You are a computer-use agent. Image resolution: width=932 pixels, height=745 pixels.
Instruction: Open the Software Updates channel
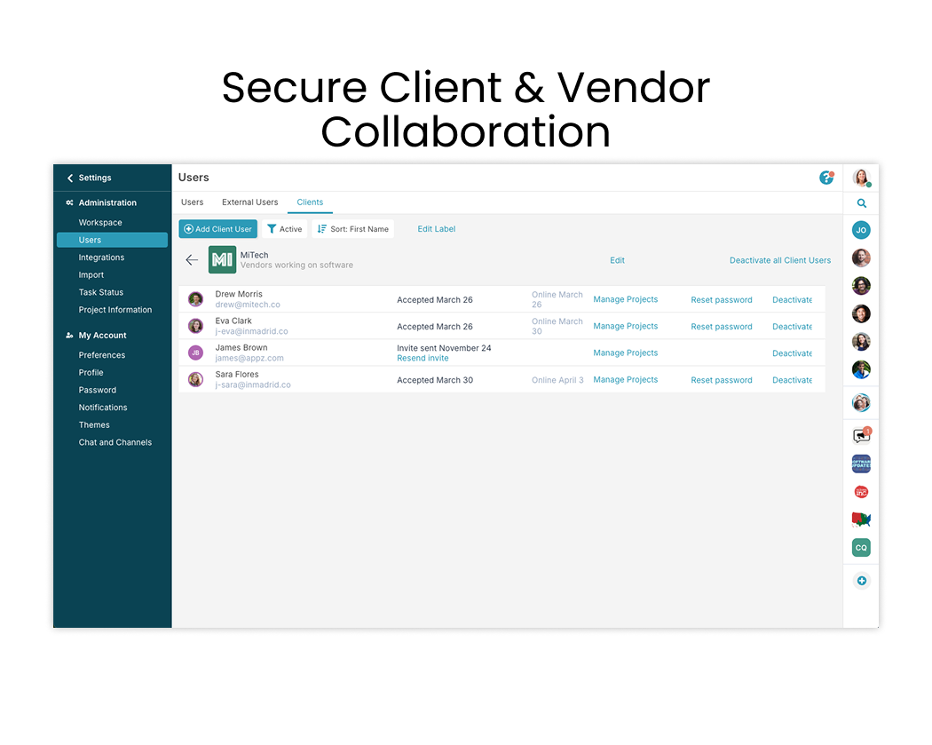860,463
